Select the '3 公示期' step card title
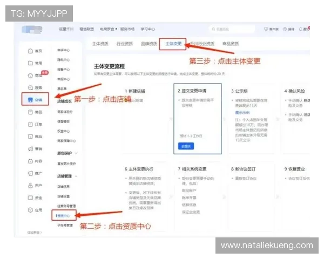The width and height of the screenshot is (324, 259). pos(239,91)
